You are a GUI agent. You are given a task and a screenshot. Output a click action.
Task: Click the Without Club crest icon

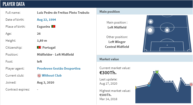tap(39, 76)
